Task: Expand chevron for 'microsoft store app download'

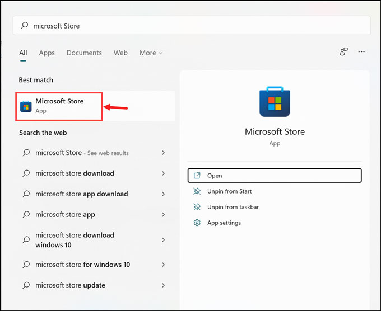Action: pos(163,194)
